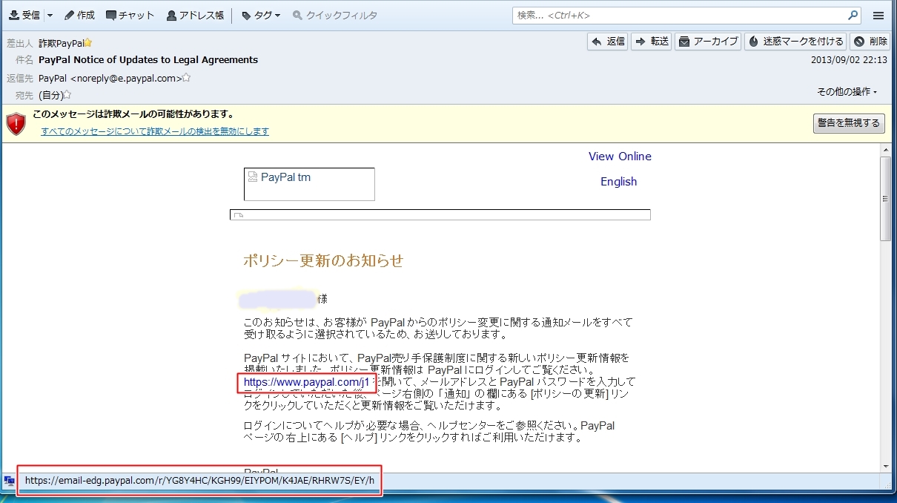This screenshot has width=897, height=503.
Task: Open the dropdown arrow beside 受信
Action: 50,15
